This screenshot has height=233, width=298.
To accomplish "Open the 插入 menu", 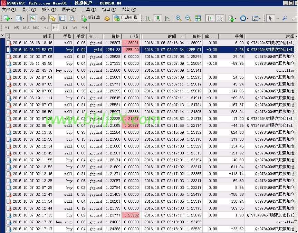I will point(49,10).
